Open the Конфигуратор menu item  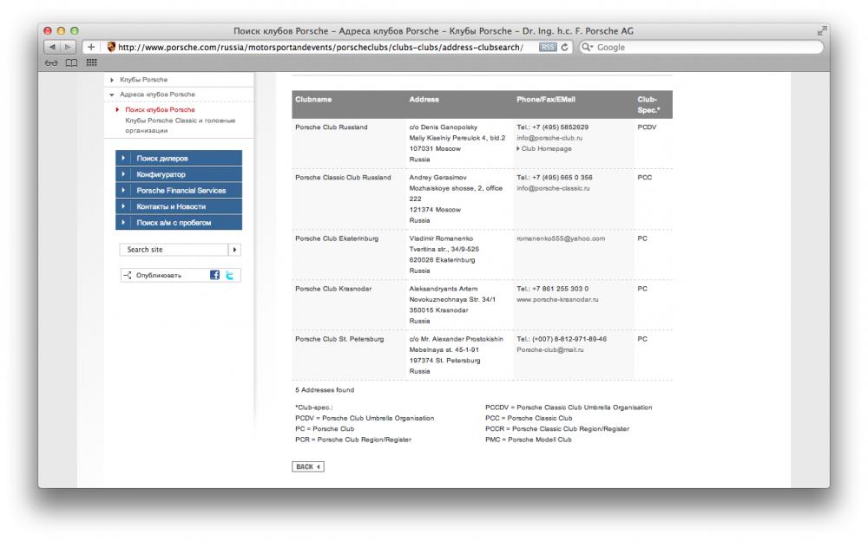[x=179, y=174]
